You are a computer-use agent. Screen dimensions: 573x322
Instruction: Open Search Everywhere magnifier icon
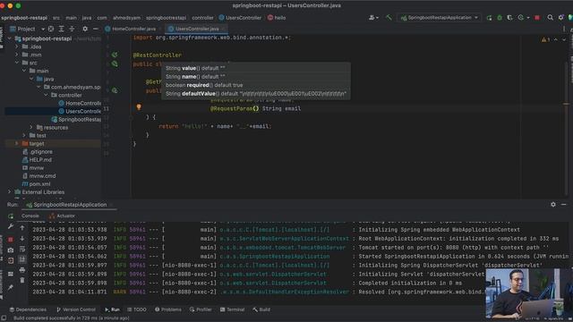[550, 18]
